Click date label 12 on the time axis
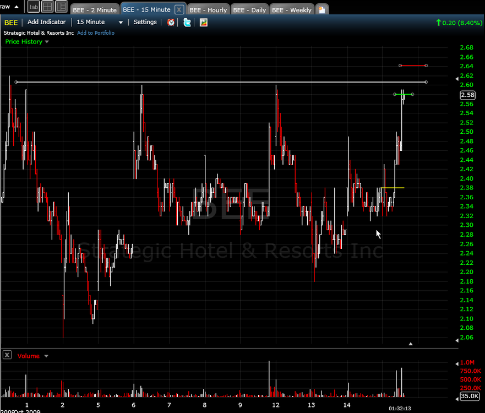Image resolution: width=485 pixels, height=413 pixels. tap(276, 405)
